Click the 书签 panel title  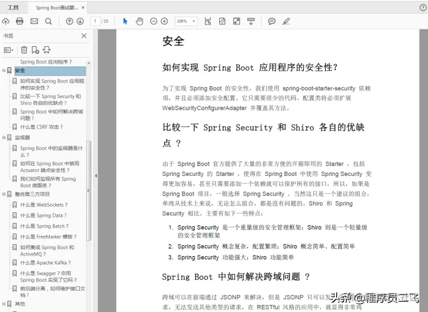click(8, 36)
